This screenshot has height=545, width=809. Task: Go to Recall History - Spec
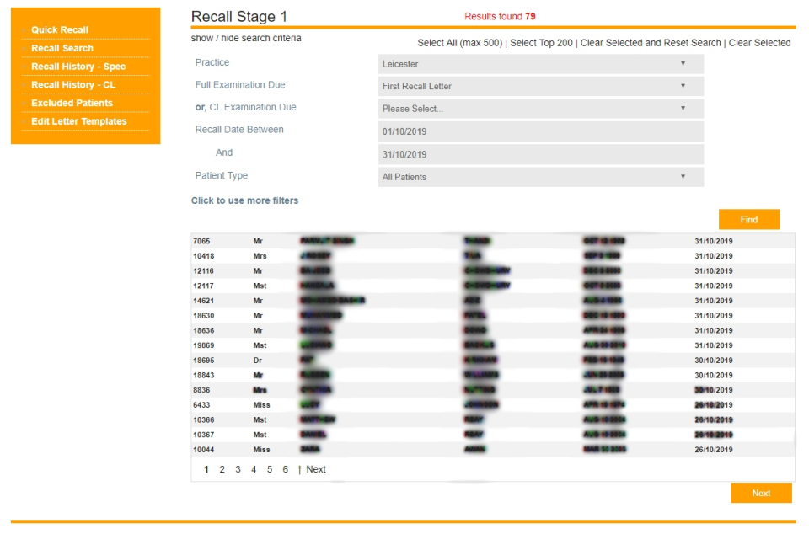(x=78, y=67)
